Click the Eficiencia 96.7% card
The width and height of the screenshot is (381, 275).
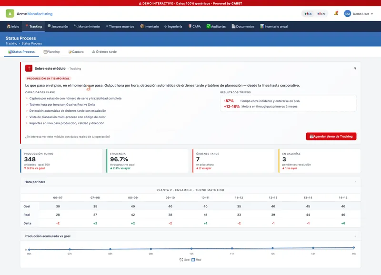coord(148,161)
